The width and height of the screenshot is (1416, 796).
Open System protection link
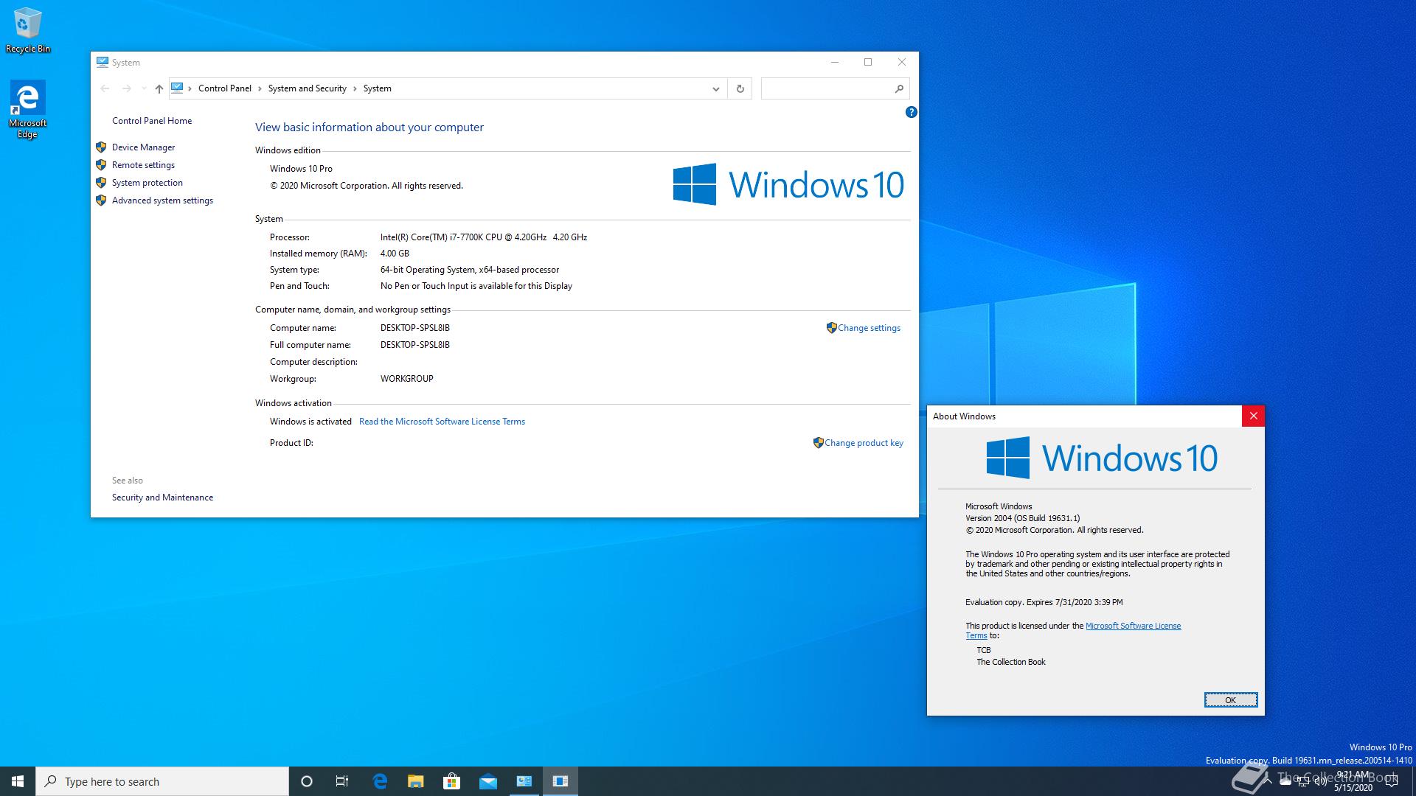click(x=147, y=183)
